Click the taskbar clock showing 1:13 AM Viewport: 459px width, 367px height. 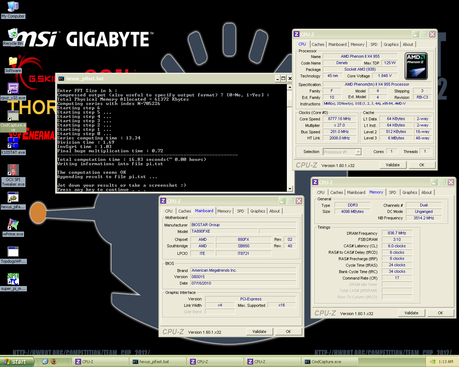click(x=446, y=362)
